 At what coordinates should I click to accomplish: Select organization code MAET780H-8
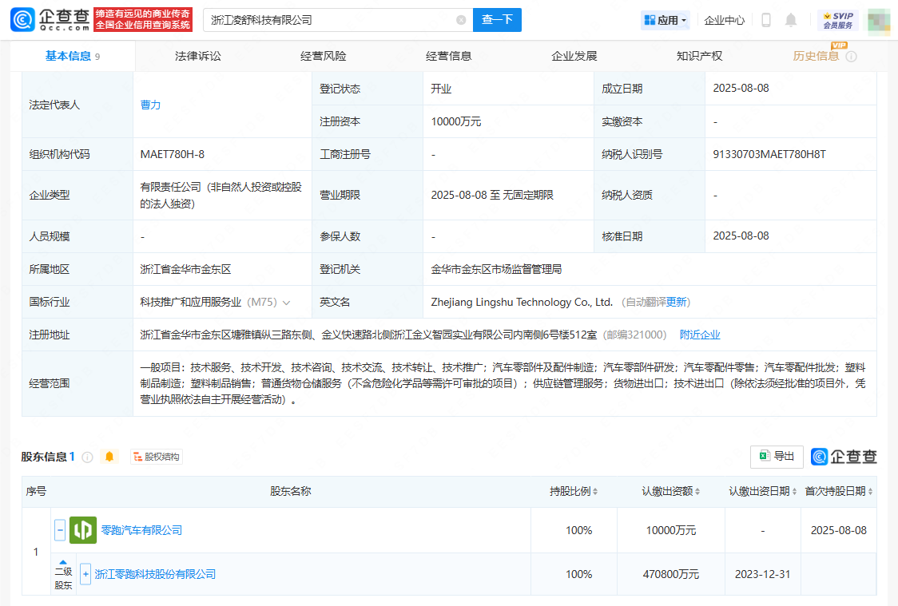(x=173, y=155)
